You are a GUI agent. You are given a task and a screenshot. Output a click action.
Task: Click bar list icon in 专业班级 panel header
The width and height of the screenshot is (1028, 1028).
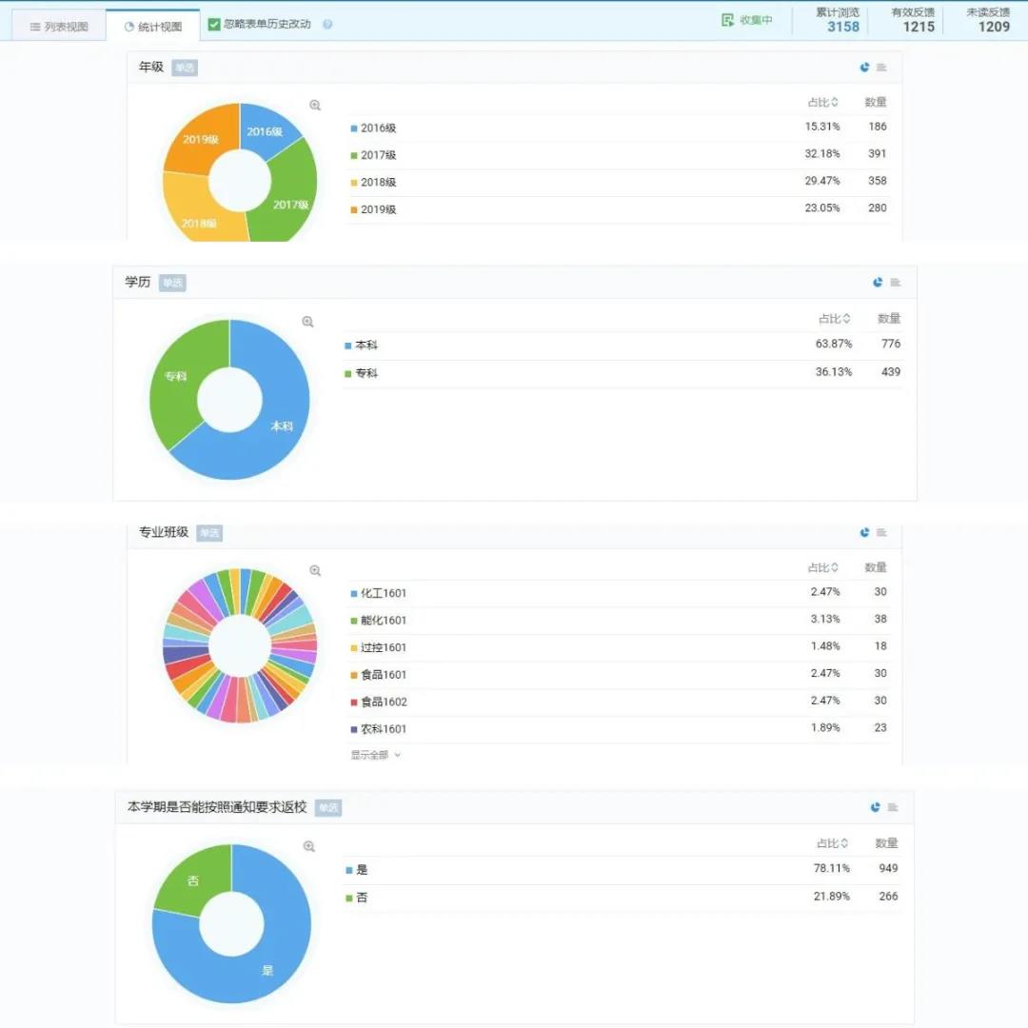(881, 533)
